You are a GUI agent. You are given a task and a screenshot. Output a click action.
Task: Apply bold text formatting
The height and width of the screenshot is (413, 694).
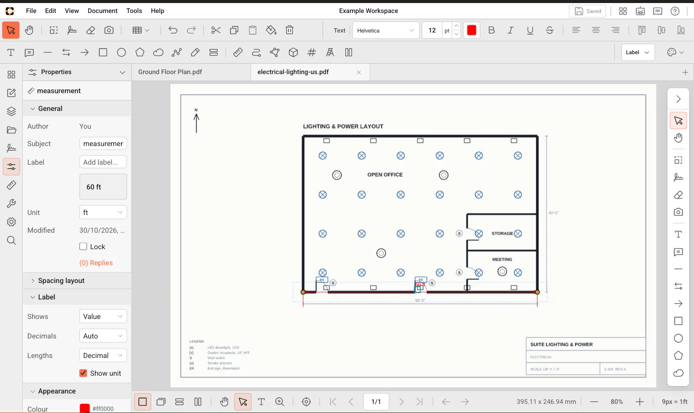coord(491,30)
